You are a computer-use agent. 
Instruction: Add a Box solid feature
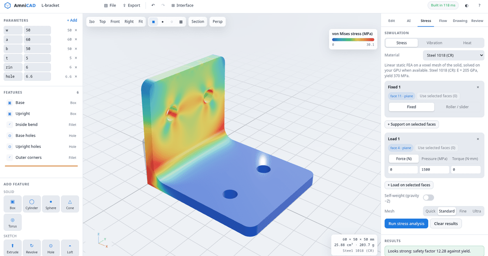pyautogui.click(x=13, y=204)
